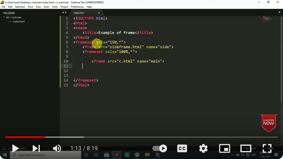Click "sideframe.html" on line 7

126,47
